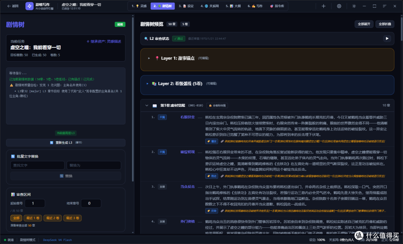Open settings with the gear icon
The image size is (403, 244).
339,6
